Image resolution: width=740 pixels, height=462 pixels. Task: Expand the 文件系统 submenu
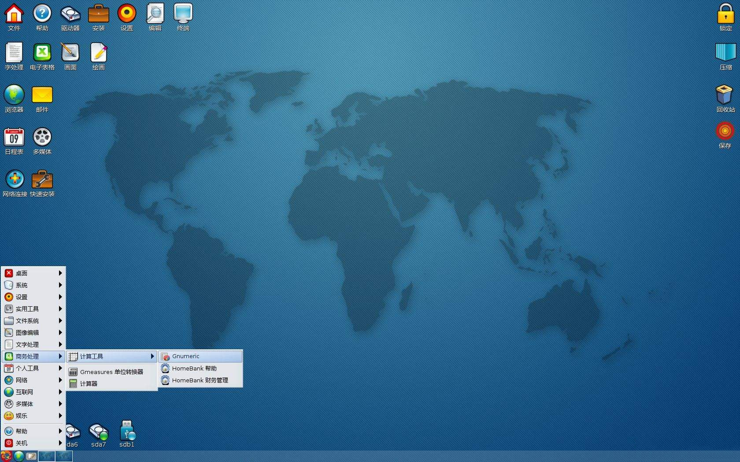tap(33, 321)
